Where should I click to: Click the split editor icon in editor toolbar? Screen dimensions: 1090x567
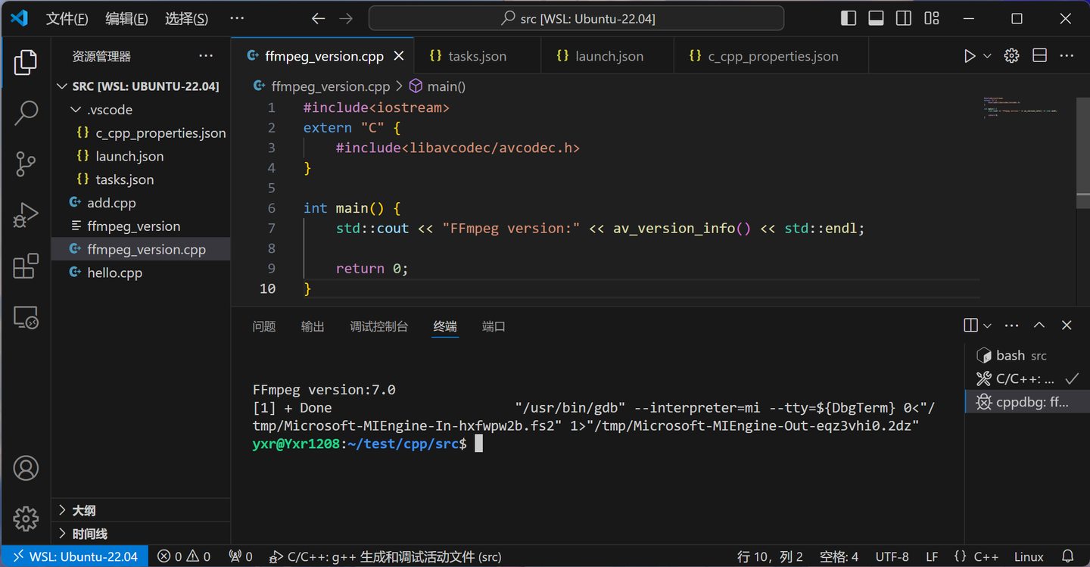click(1039, 56)
